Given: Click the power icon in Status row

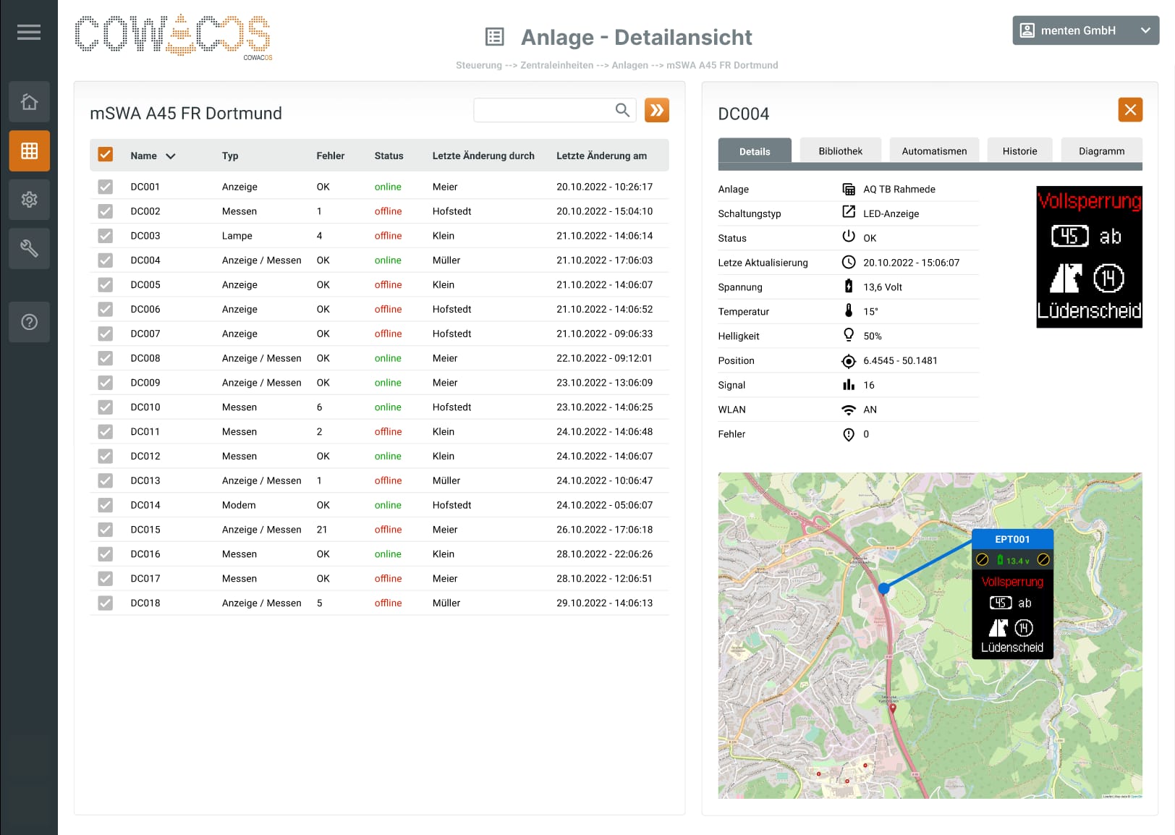Looking at the screenshot, I should 849,236.
